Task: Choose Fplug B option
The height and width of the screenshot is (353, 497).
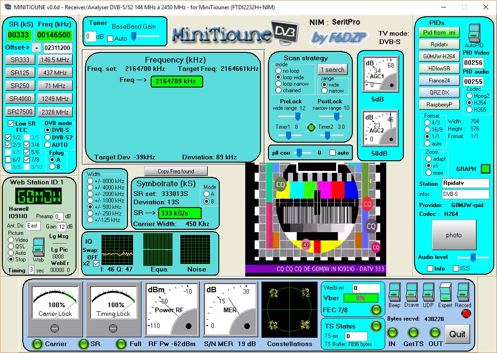Action: point(52,166)
